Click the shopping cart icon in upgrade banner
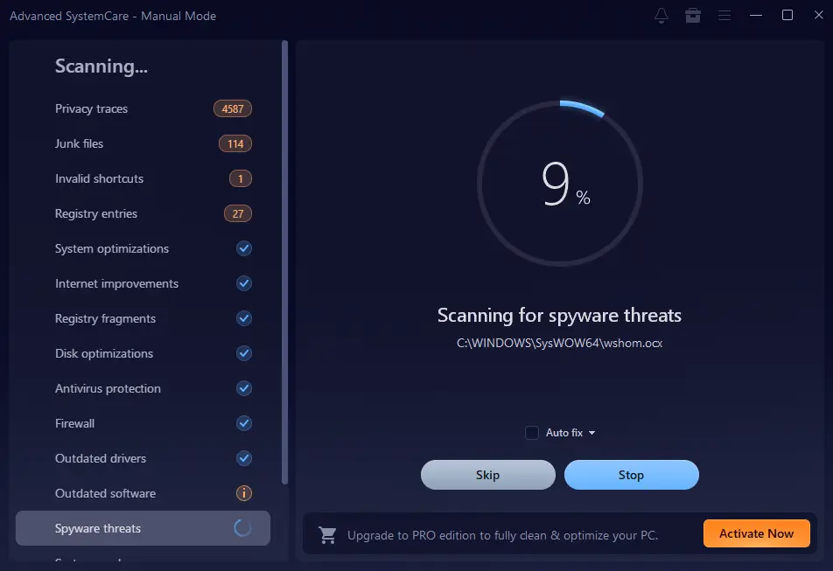833x571 pixels. pos(328,533)
